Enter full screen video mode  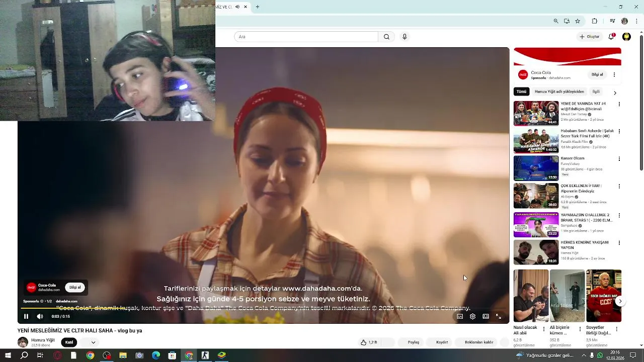point(499,316)
